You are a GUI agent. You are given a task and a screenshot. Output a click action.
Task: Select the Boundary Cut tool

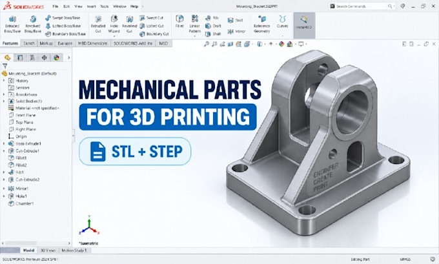154,34
